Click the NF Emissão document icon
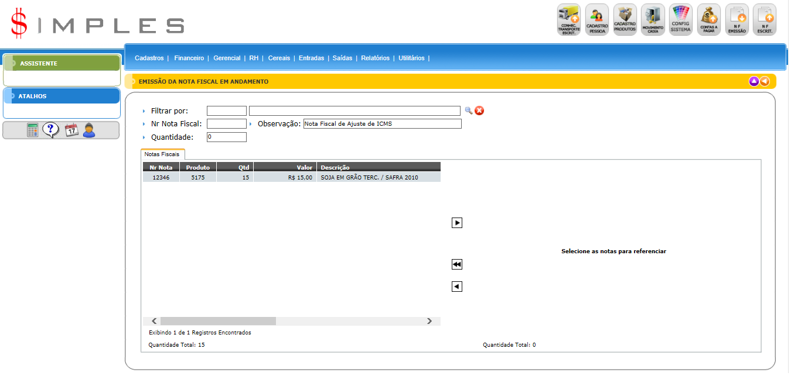This screenshot has width=791, height=376. coord(737,20)
